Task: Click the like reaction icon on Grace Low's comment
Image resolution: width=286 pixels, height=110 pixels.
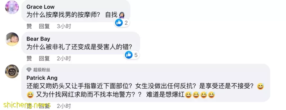Action: (119, 23)
